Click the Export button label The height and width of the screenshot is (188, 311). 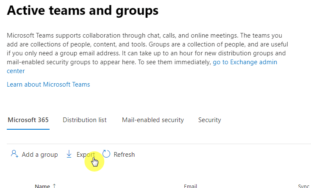[x=86, y=154]
